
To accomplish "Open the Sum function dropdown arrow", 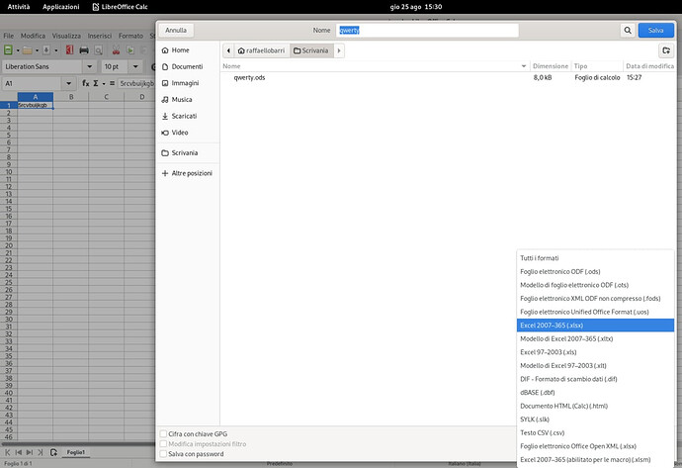I will [104, 83].
